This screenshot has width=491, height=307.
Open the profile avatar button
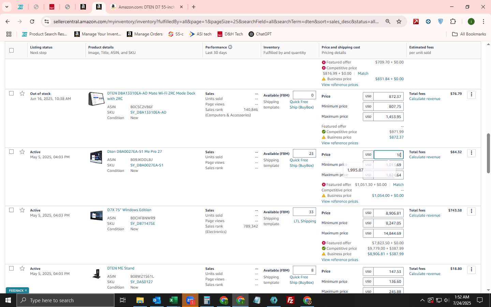tap(471, 21)
